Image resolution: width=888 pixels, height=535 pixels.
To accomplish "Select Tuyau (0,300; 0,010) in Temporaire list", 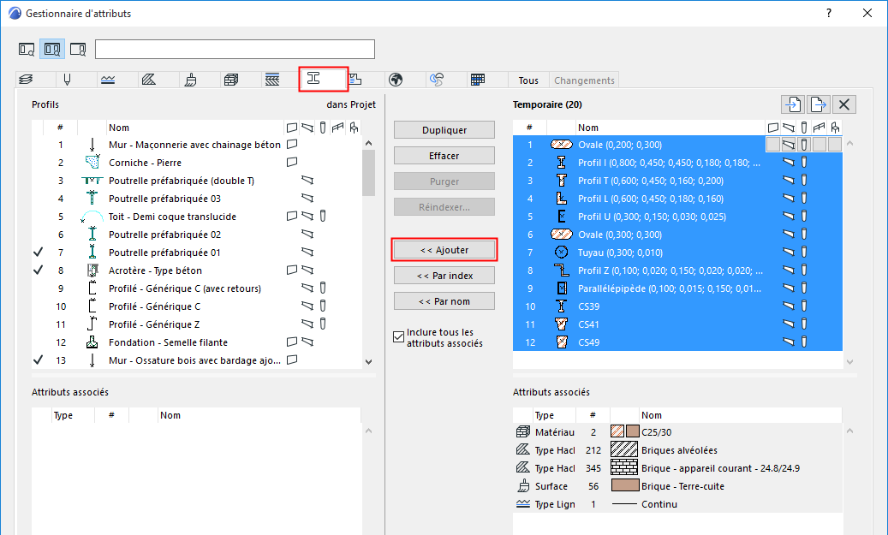I will pyautogui.click(x=677, y=253).
